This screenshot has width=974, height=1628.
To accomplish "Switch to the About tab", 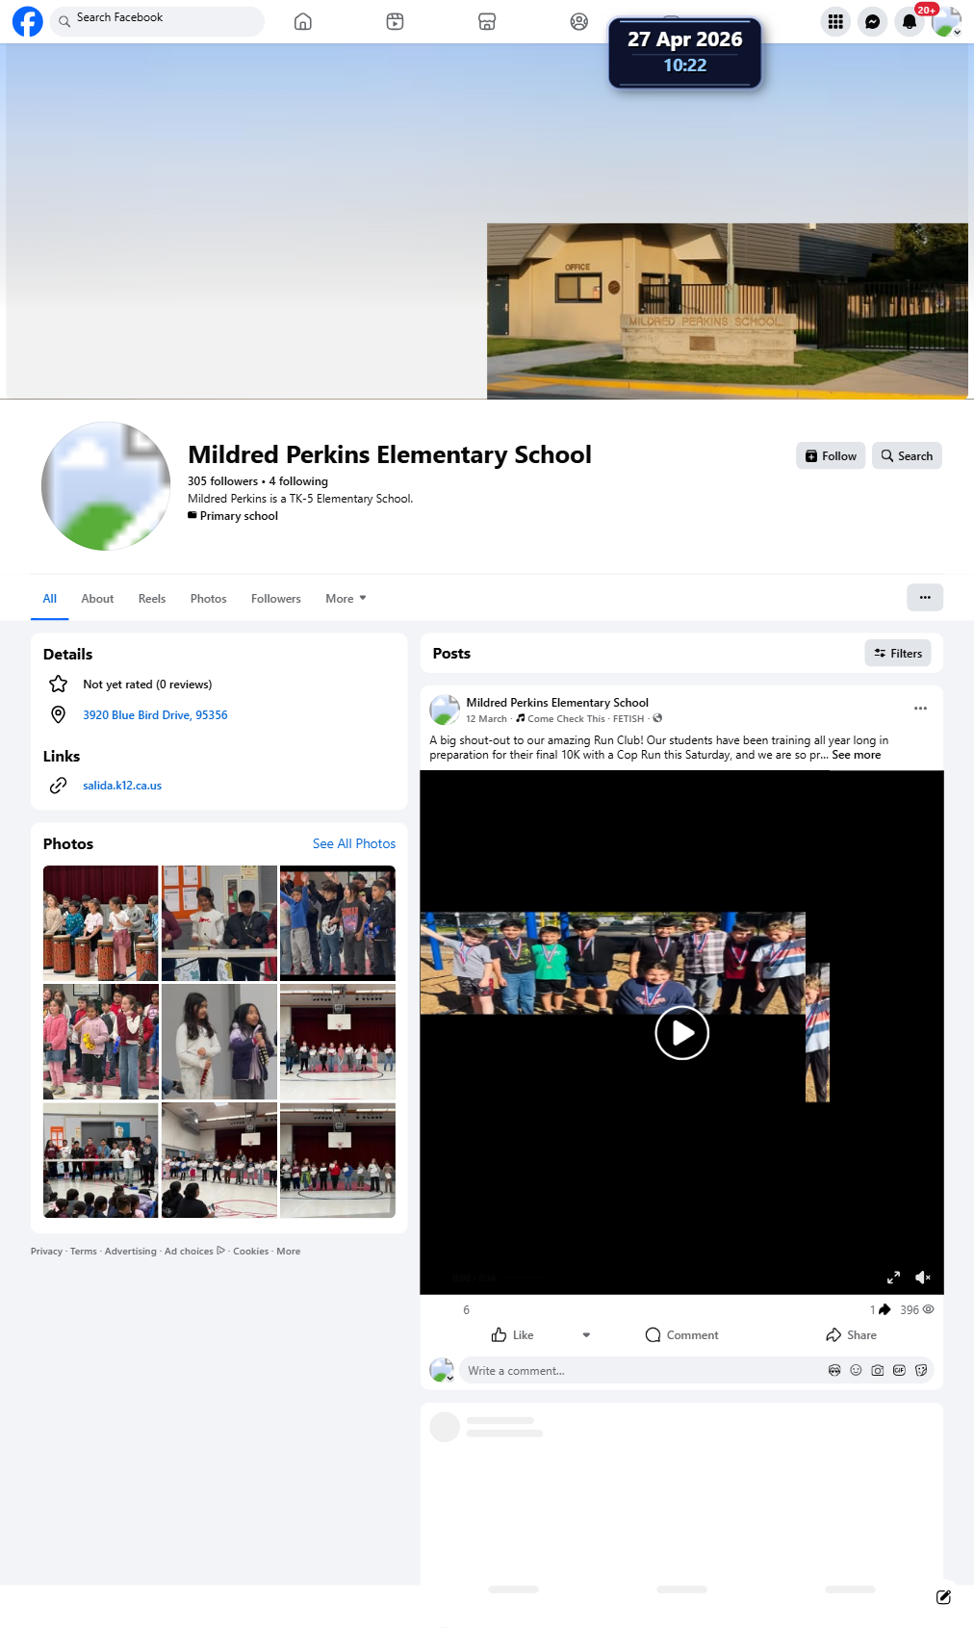I will tap(97, 599).
